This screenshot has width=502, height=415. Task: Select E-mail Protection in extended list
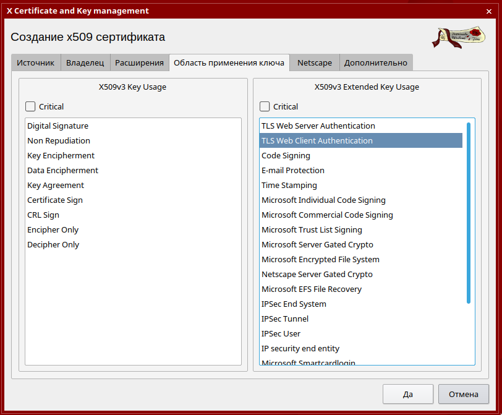292,170
